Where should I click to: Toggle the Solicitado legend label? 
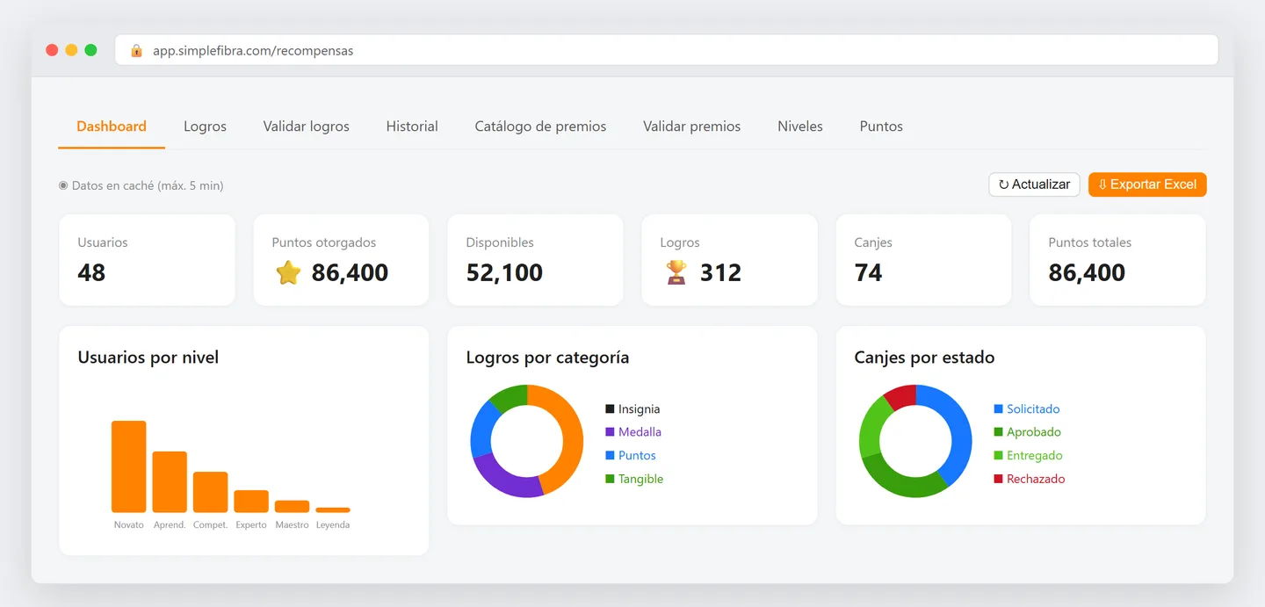click(x=1033, y=409)
